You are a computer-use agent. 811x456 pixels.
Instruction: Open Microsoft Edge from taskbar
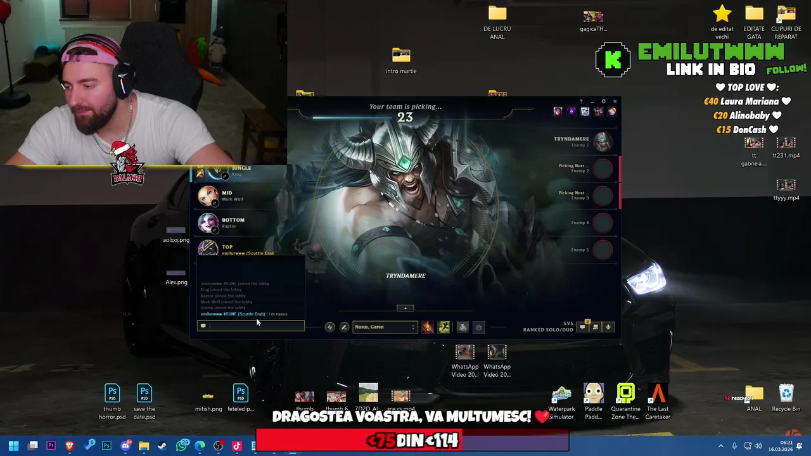point(200,446)
